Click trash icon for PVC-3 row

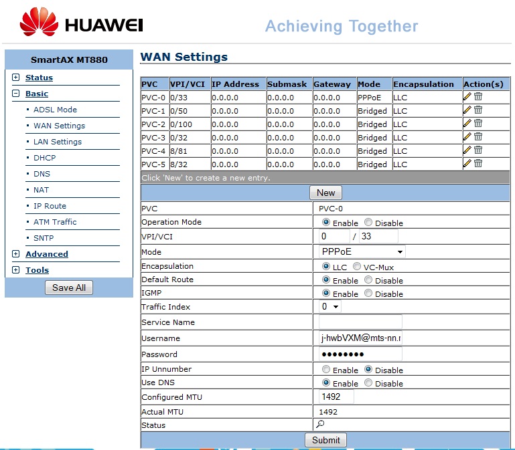pyautogui.click(x=478, y=136)
